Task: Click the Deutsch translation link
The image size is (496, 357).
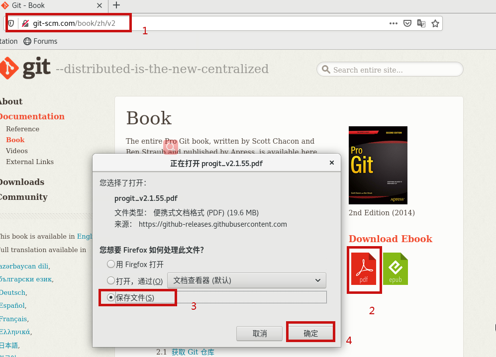Action: 12,292
